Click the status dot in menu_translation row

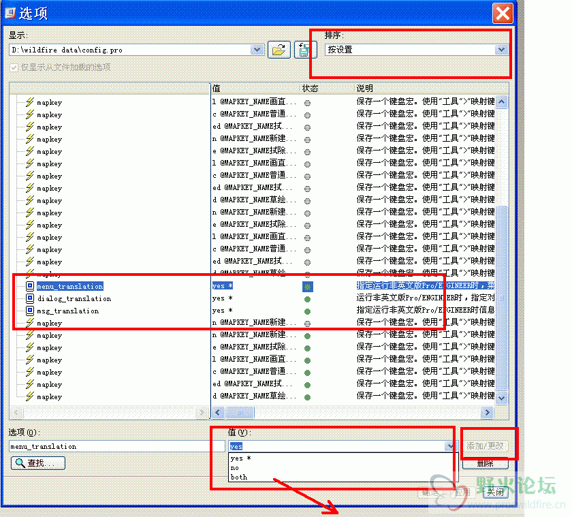(308, 287)
